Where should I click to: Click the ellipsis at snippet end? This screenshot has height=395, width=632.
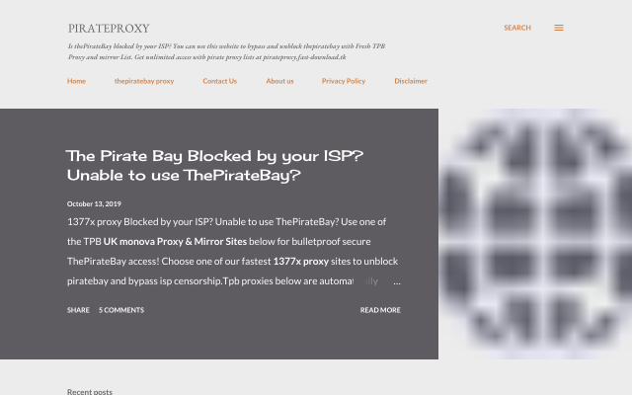(397, 281)
